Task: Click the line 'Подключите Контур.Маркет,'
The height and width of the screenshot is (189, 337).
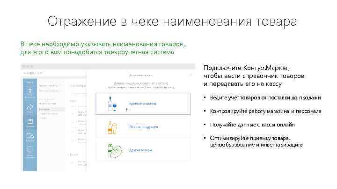Action: point(247,68)
